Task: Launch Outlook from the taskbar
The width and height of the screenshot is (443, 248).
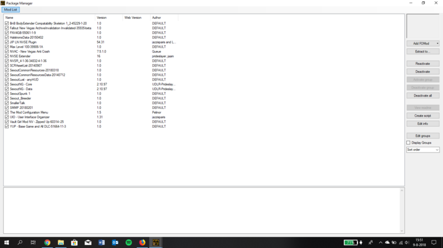Action: click(115, 242)
